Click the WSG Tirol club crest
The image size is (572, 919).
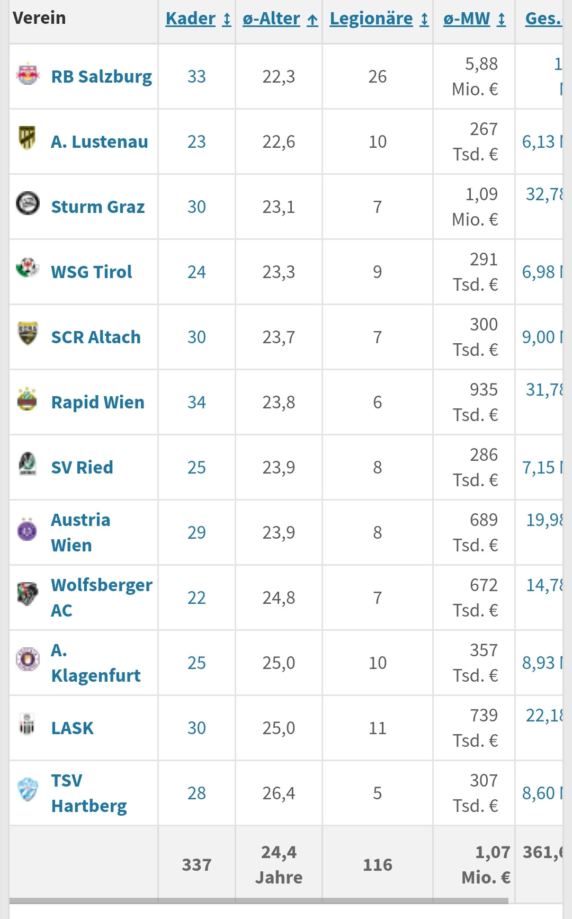coord(28,268)
